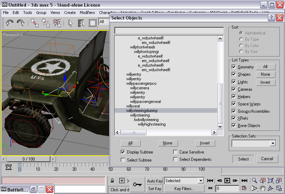Image resolution: width=285 pixels, height=194 pixels.
Task: Click Invert button in List Types
Action: pos(265,82)
